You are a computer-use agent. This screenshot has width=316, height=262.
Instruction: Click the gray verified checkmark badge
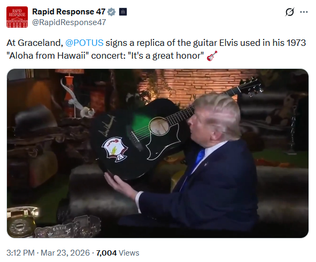pyautogui.click(x=111, y=12)
